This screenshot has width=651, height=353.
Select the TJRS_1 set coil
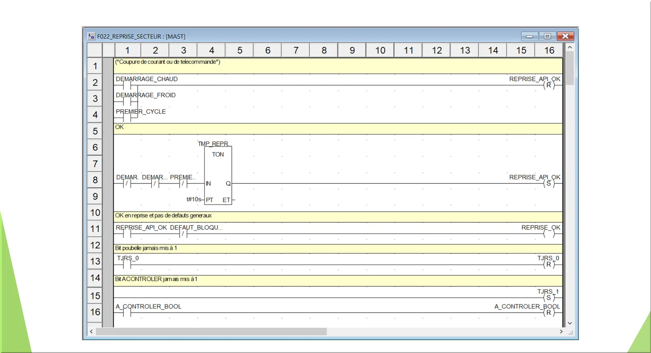549,298
